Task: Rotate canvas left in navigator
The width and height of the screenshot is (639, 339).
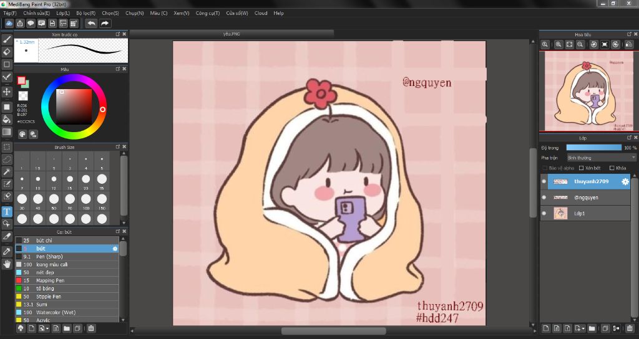Action: [x=594, y=44]
